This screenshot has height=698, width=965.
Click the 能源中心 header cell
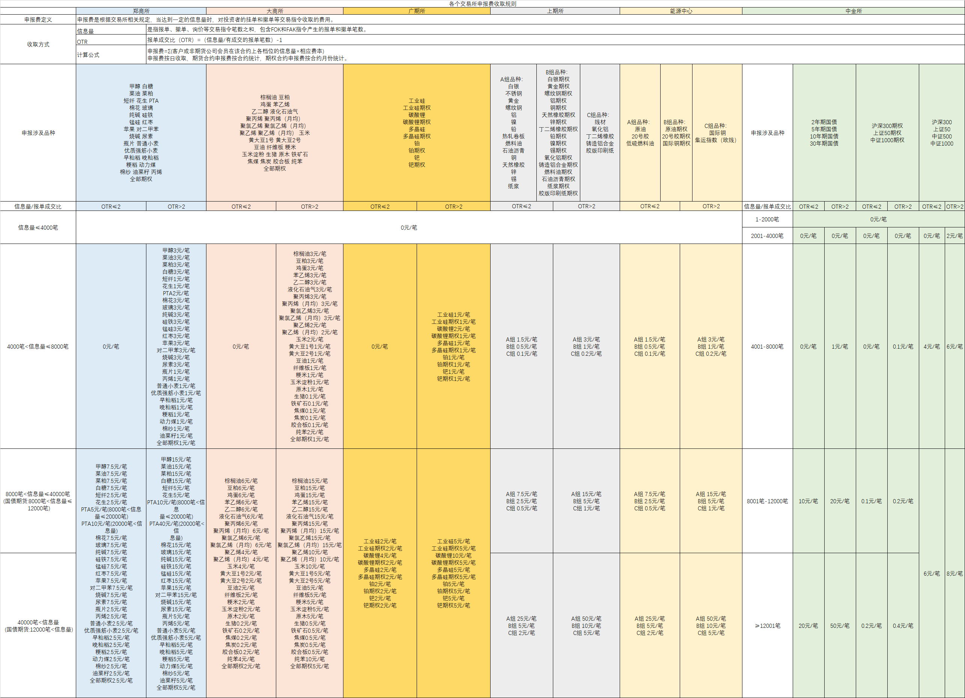(x=681, y=11)
